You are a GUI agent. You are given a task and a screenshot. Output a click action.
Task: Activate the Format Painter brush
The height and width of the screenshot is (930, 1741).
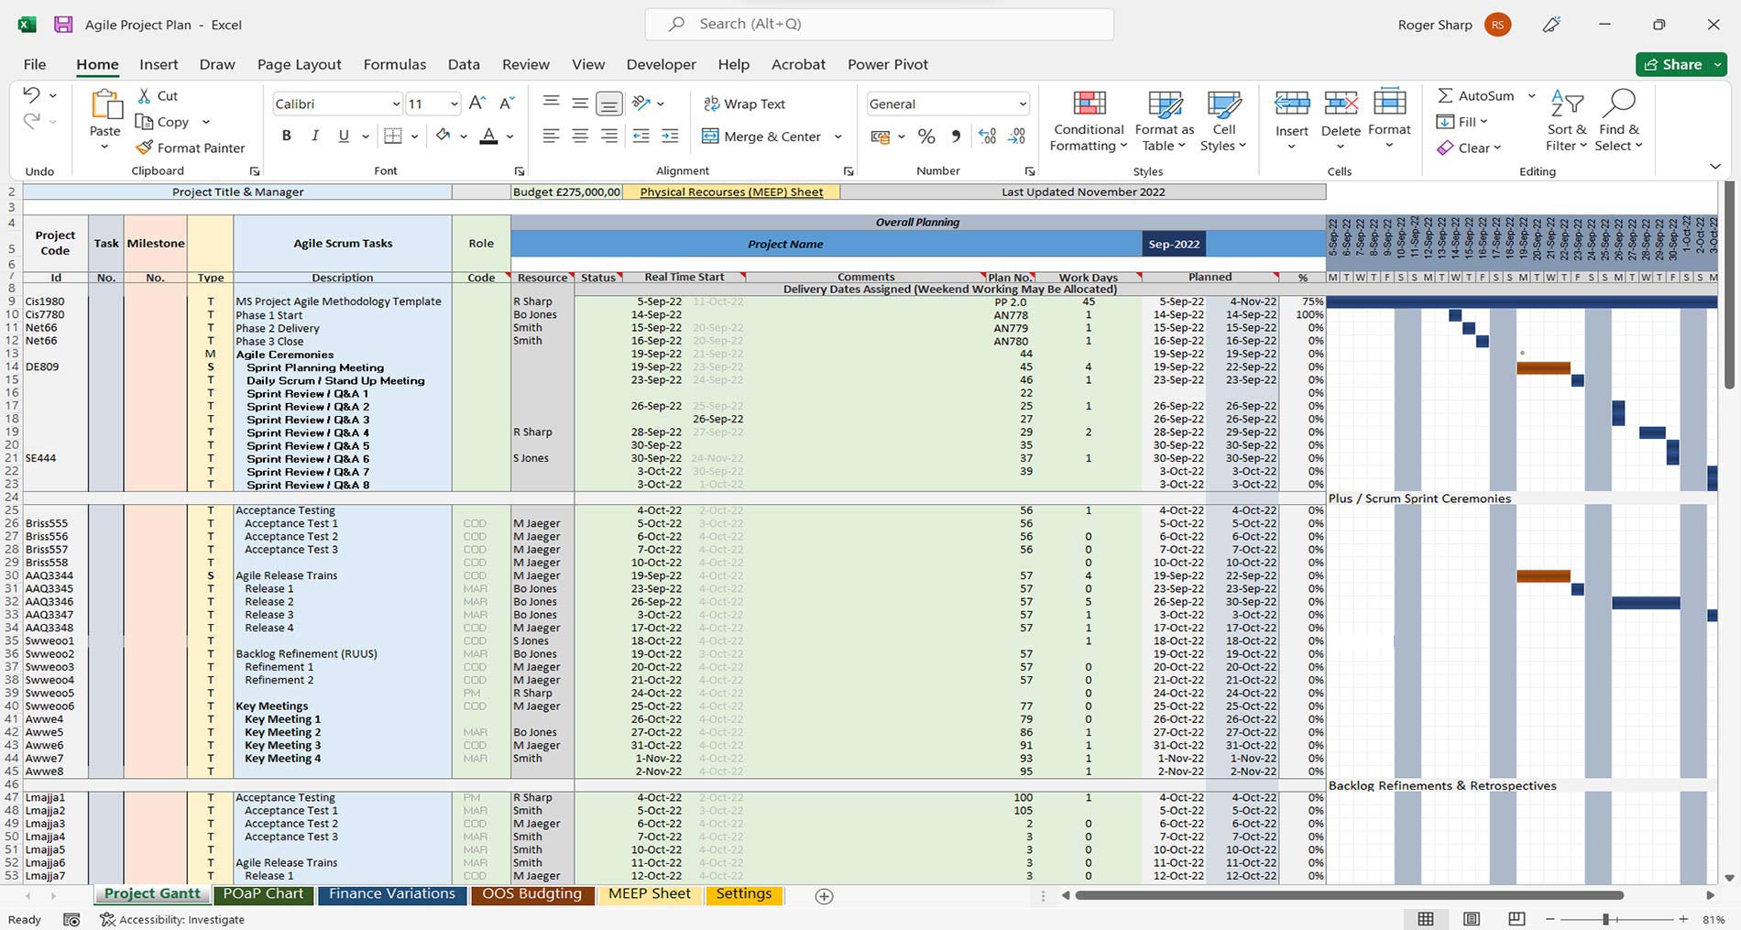click(x=144, y=148)
